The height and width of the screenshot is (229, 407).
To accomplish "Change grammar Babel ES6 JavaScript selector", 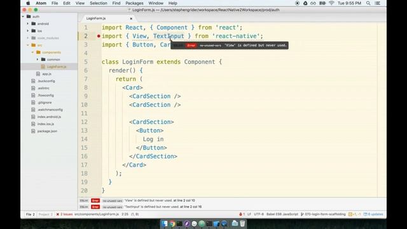I will [x=282, y=214].
